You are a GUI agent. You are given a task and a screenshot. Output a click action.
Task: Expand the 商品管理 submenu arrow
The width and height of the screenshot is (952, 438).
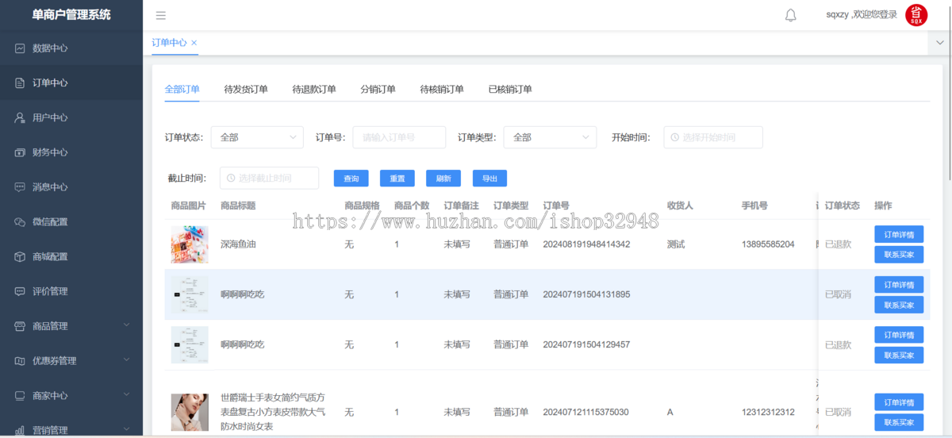[127, 326]
